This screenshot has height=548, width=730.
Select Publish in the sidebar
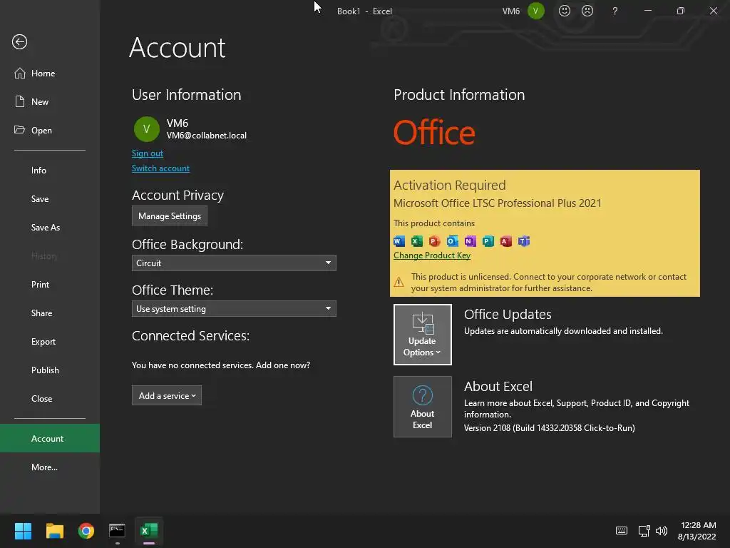tap(50, 370)
